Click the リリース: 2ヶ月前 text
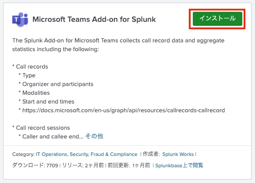 click(83, 166)
